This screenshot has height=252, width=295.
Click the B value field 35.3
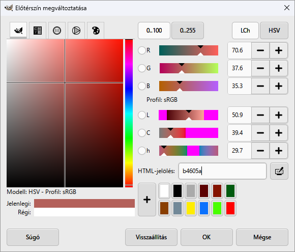point(240,86)
